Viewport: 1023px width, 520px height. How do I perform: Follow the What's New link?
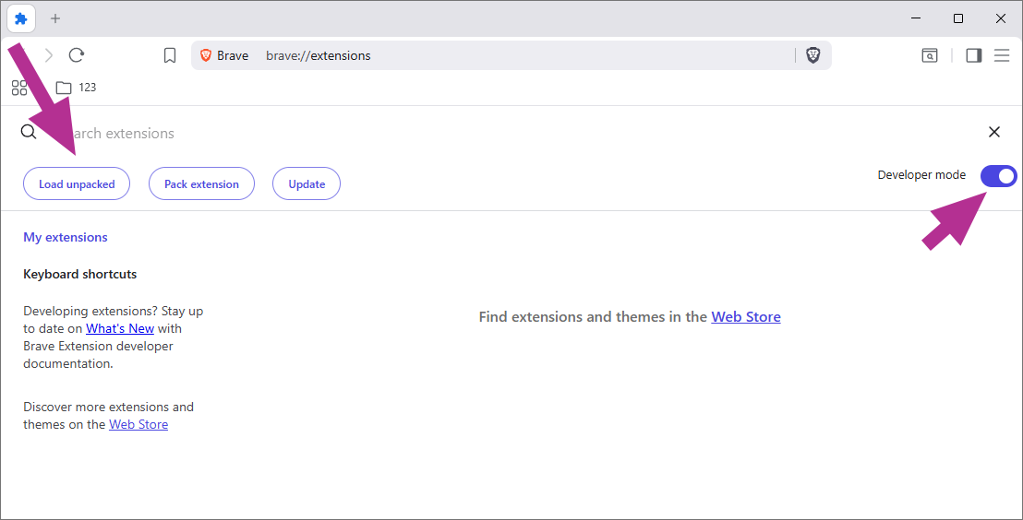click(x=120, y=328)
